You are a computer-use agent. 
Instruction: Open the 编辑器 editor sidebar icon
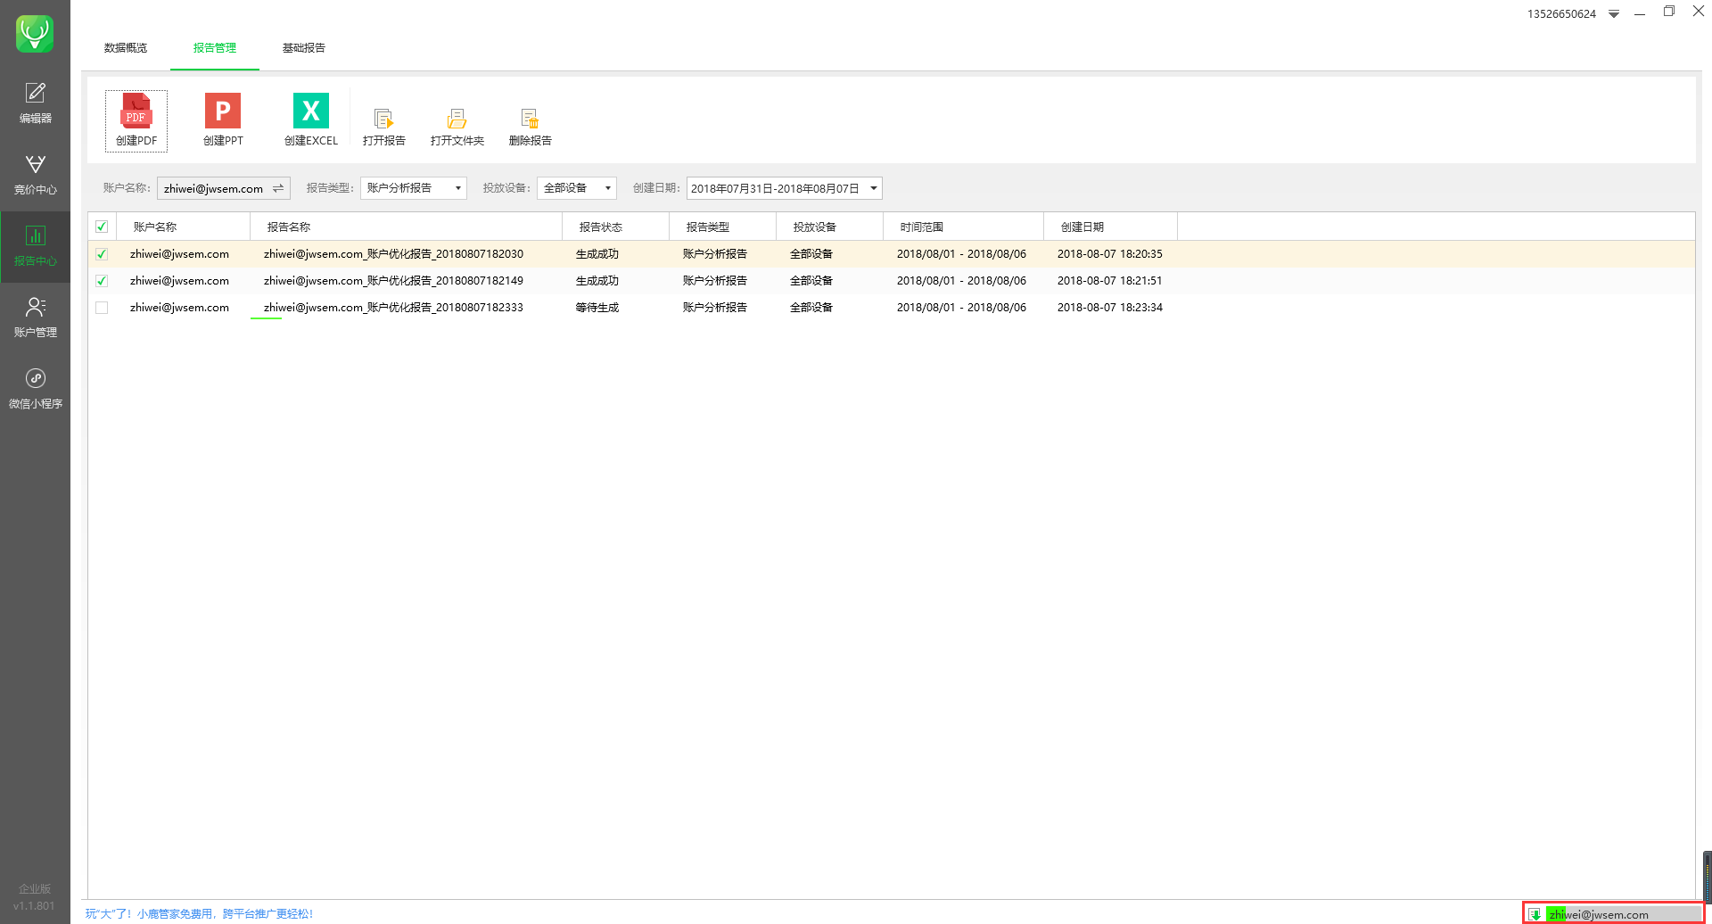point(35,103)
